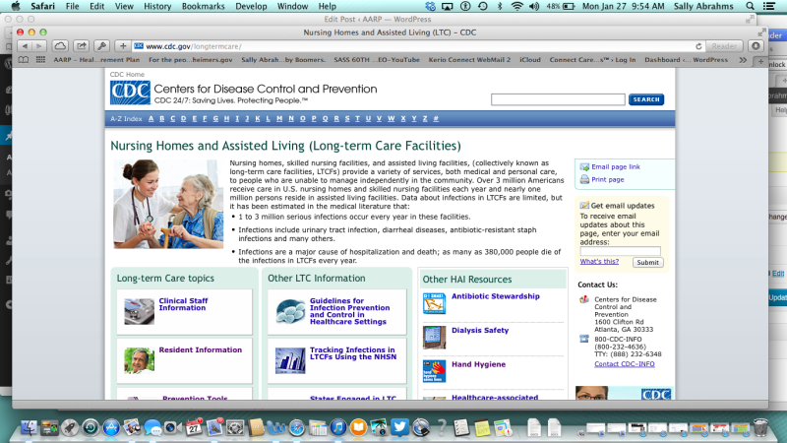The image size is (787, 443).
Task: Open the iCloud bookmark
Action: click(x=529, y=60)
